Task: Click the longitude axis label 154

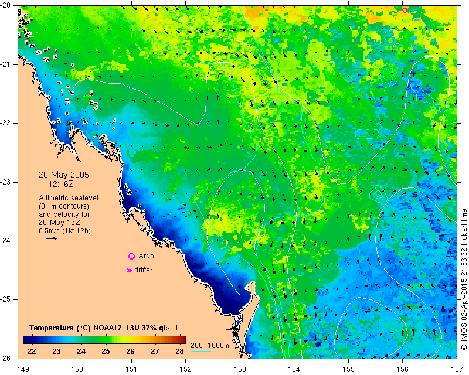Action: point(294,370)
